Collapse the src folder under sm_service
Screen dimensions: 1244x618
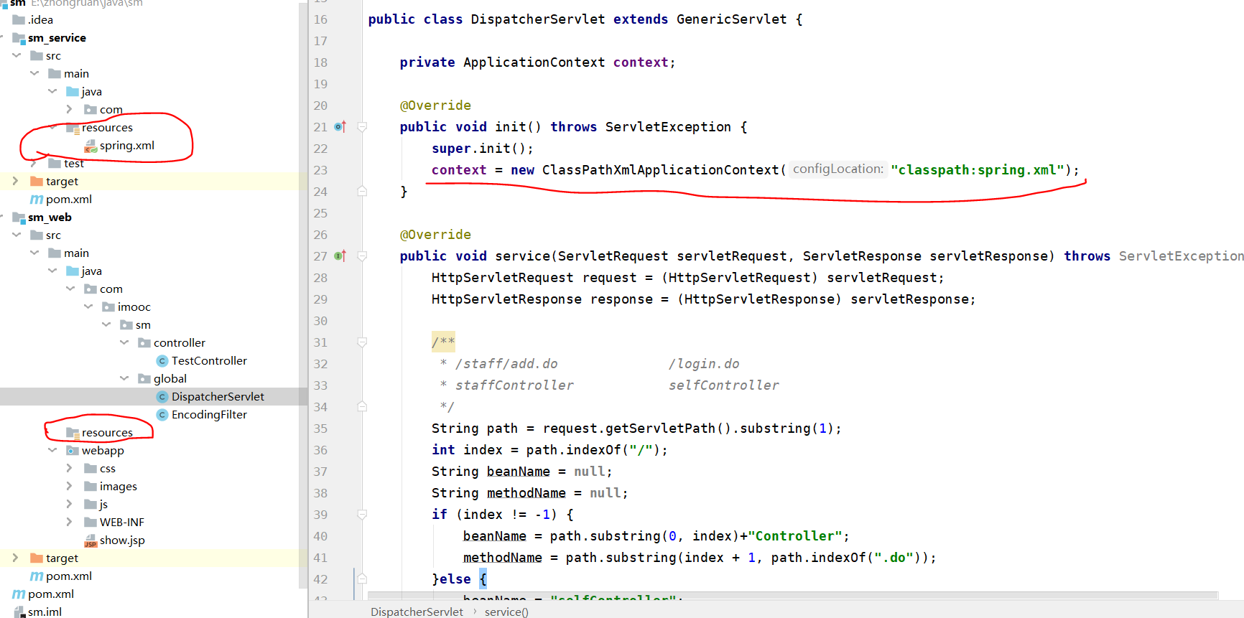click(x=17, y=55)
